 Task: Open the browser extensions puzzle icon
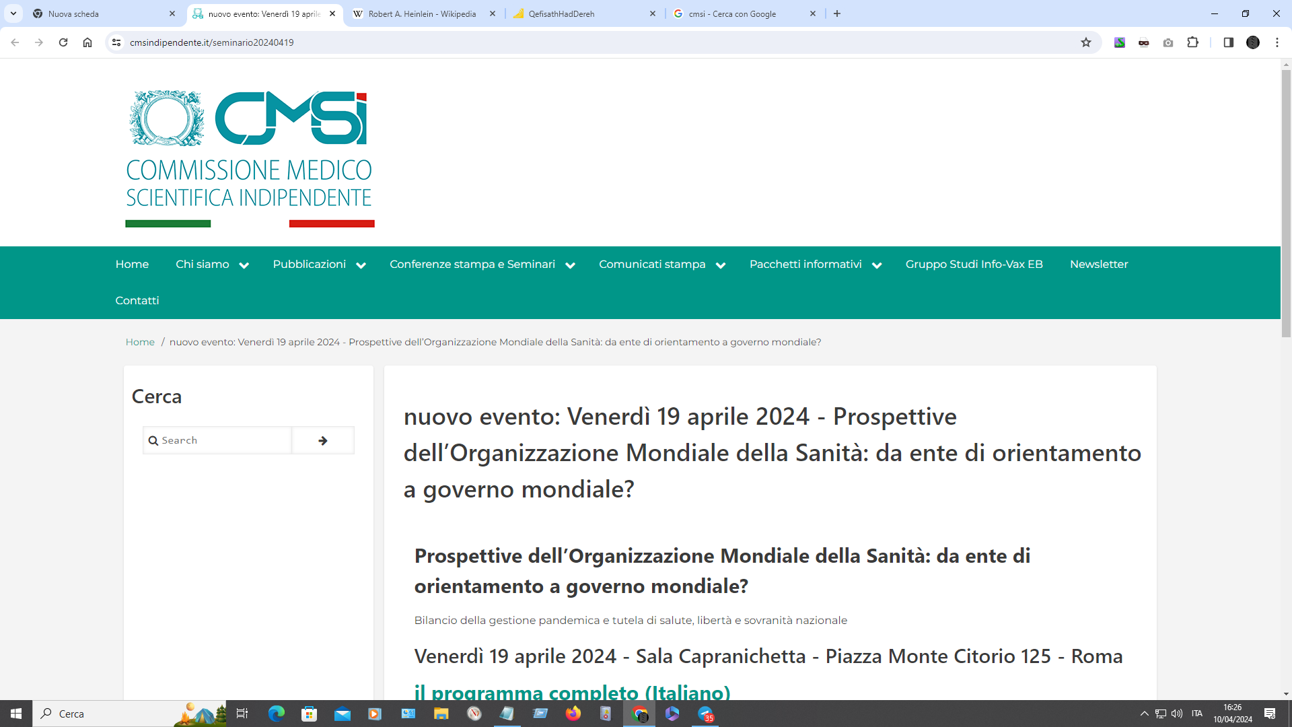[1192, 42]
